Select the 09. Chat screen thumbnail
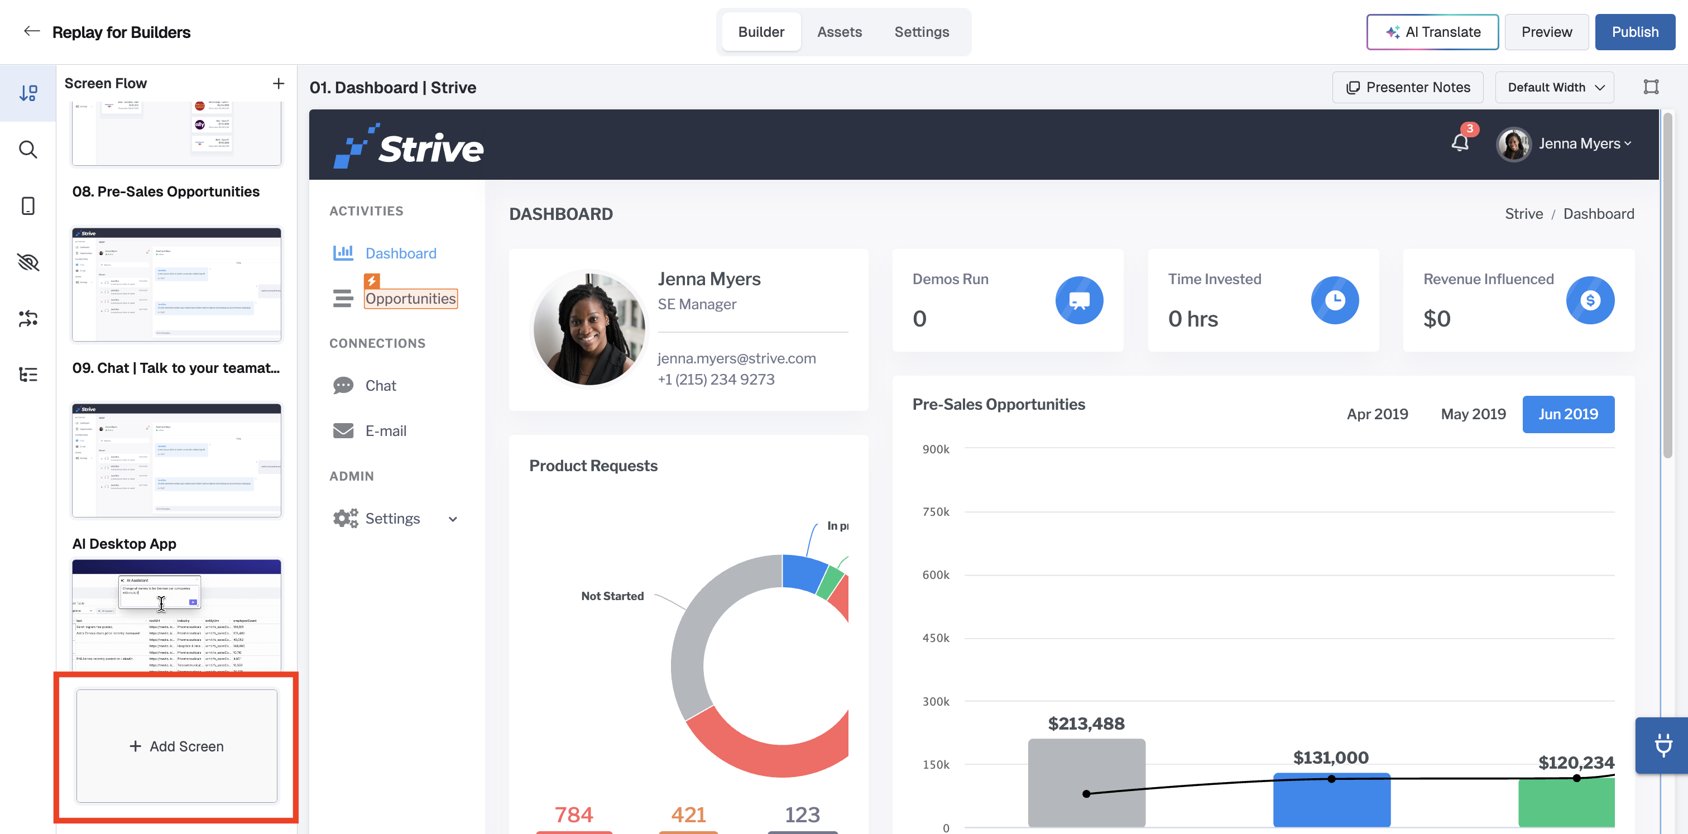 (x=177, y=284)
